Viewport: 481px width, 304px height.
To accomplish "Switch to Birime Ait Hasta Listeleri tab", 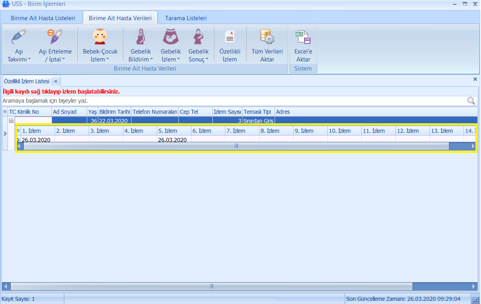I will [43, 18].
